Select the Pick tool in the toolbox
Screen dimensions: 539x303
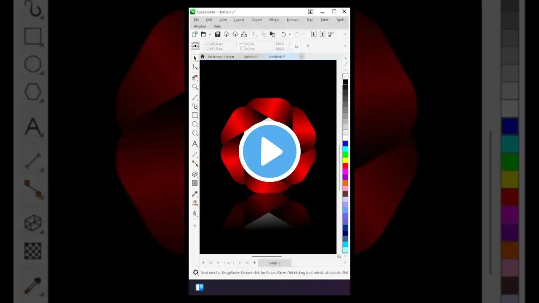click(195, 58)
